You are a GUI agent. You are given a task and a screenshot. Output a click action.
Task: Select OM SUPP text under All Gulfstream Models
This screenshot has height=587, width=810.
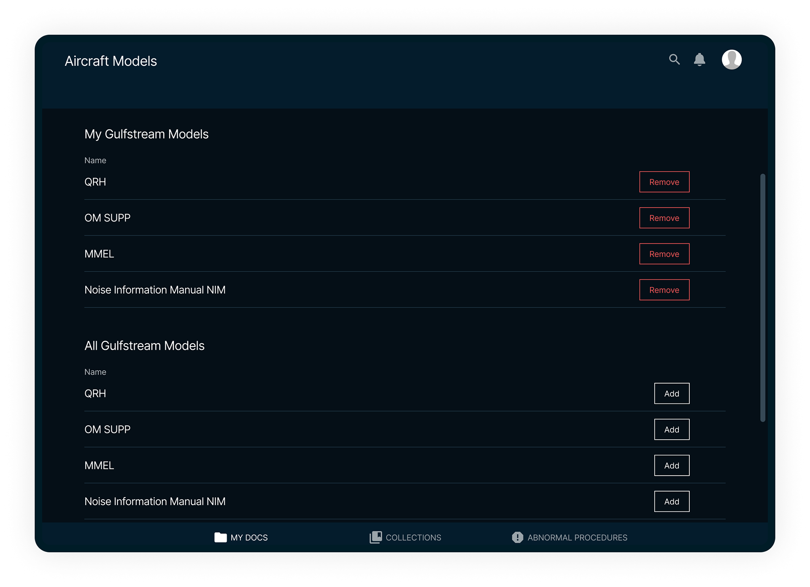coord(107,429)
